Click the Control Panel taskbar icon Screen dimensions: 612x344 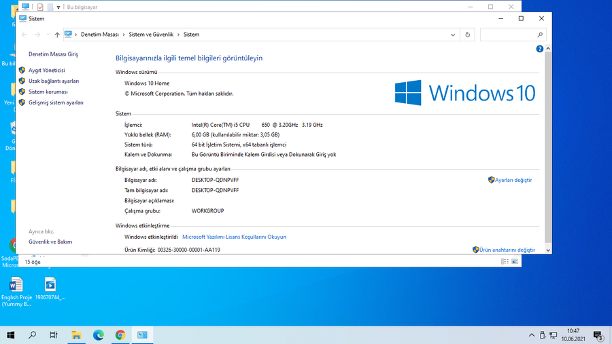142,335
